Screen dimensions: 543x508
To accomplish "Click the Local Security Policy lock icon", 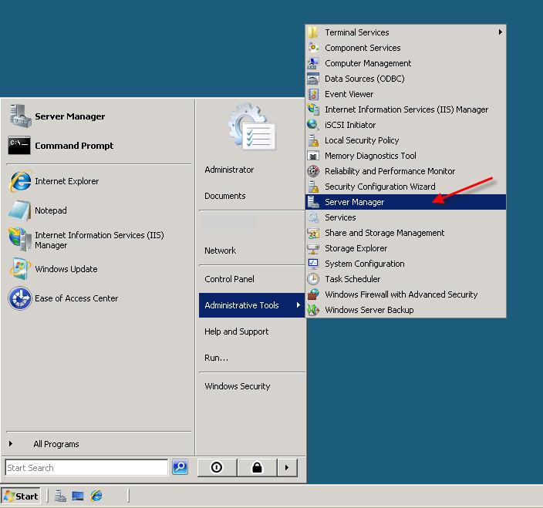I will pyautogui.click(x=313, y=140).
